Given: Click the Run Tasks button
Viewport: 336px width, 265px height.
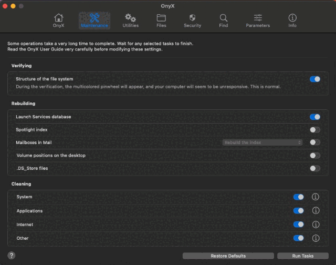Looking at the screenshot, I should point(303,256).
